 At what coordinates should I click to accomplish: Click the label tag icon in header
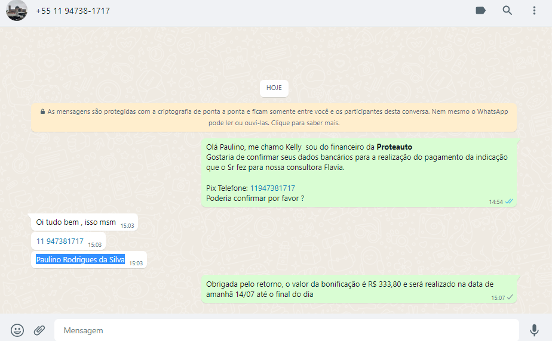tap(480, 11)
